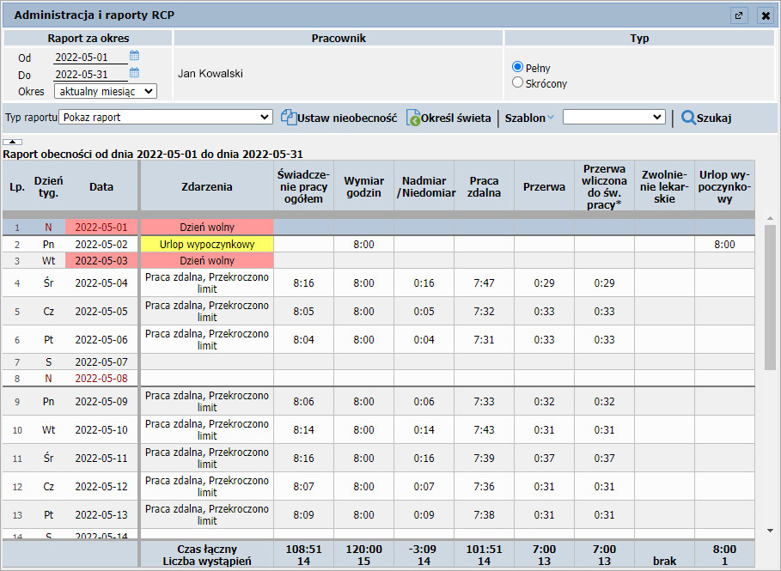Viewport: 781px width, 571px height.
Task: Click the scrollbar down arrow
Action: (x=770, y=531)
